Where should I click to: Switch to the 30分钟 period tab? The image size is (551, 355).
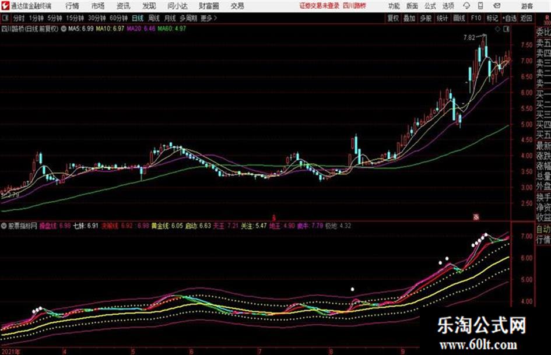pyautogui.click(x=97, y=18)
